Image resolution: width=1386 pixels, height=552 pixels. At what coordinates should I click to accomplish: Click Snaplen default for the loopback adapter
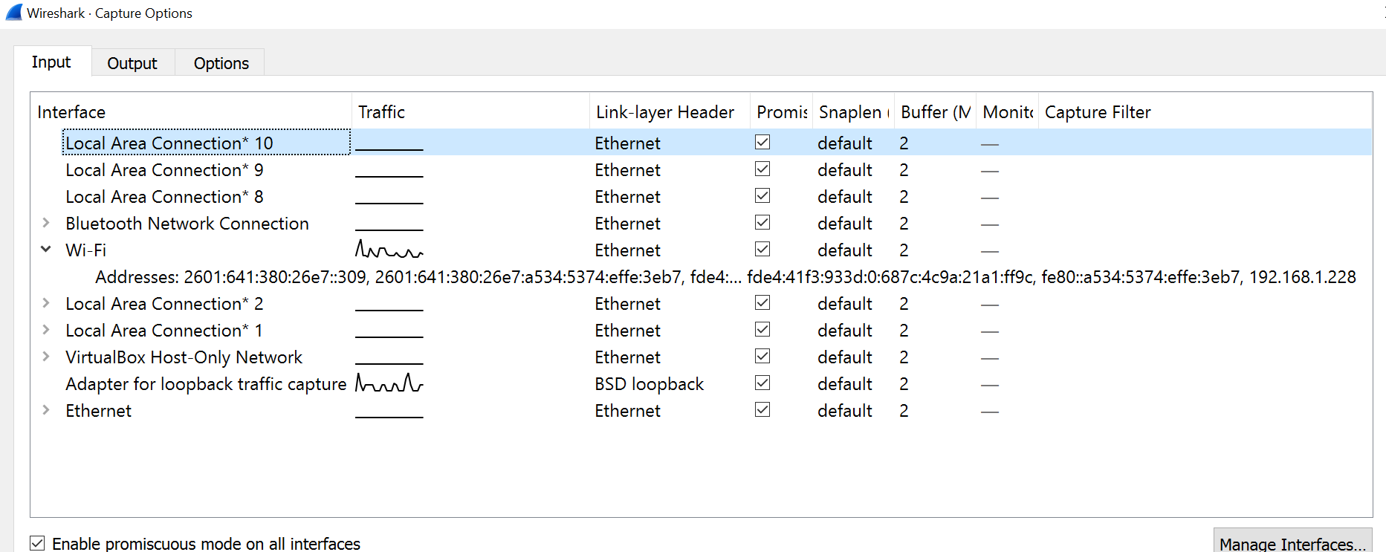845,383
